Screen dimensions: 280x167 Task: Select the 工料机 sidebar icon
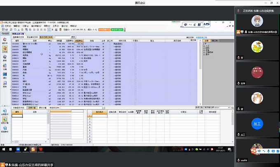[5, 49]
